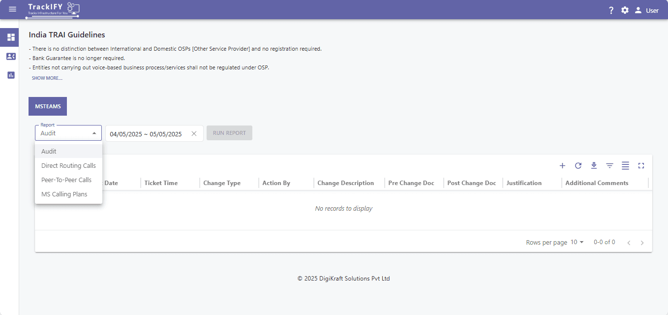Image resolution: width=668 pixels, height=315 pixels.
Task: Go to the previous table page
Action: 628,243
